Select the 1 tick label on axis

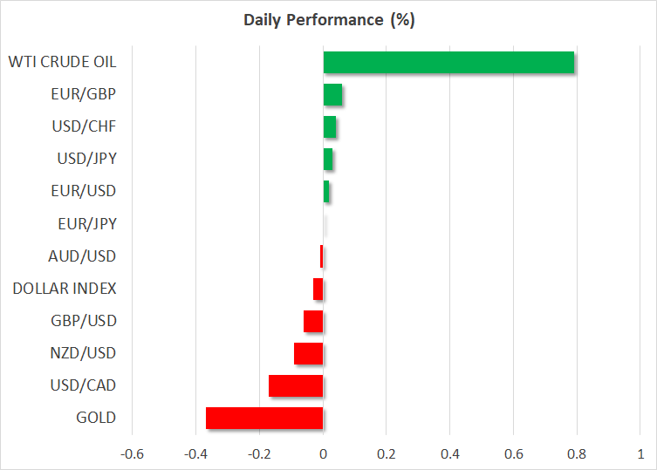pyautogui.click(x=640, y=454)
